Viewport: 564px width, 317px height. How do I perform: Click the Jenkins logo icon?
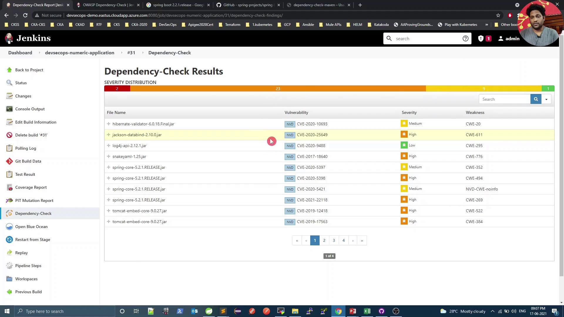9,38
